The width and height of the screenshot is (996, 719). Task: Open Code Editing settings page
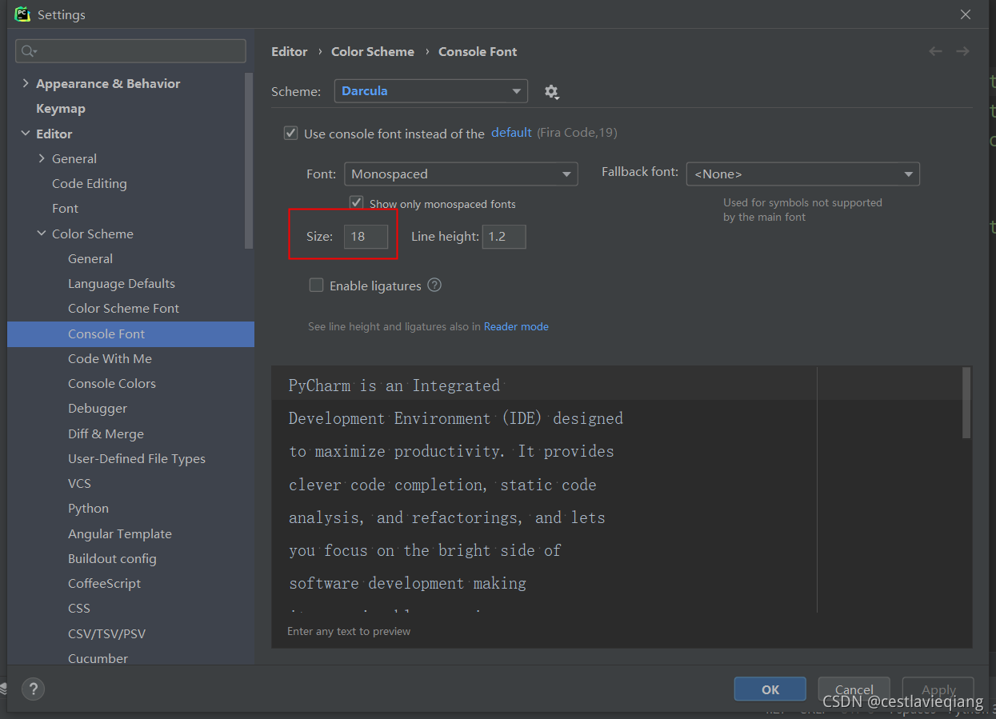click(x=90, y=183)
